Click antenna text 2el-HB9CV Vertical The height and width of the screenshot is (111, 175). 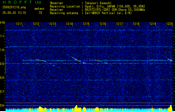pyautogui.click(x=100, y=13)
